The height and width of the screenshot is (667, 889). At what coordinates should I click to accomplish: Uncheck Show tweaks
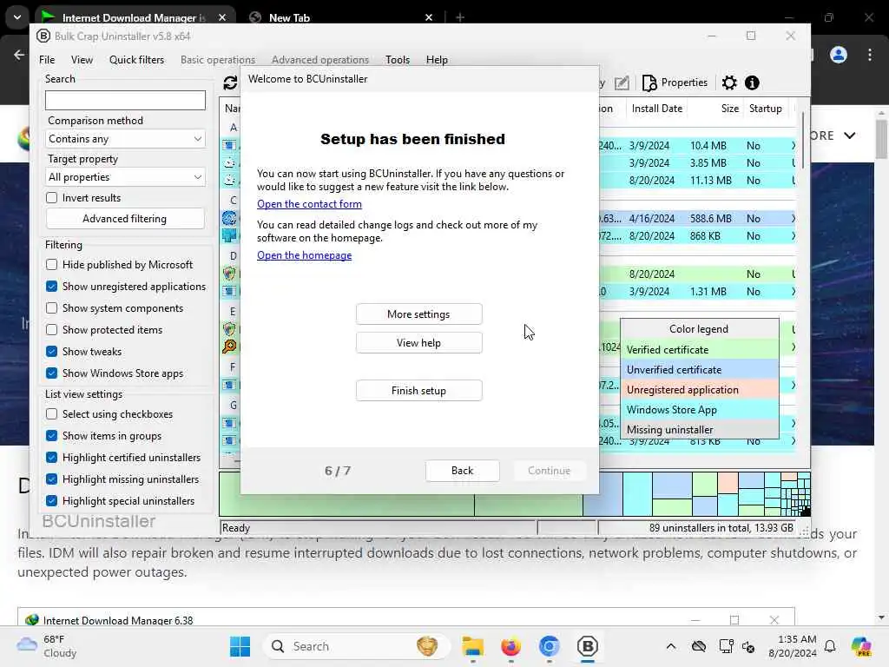(51, 352)
